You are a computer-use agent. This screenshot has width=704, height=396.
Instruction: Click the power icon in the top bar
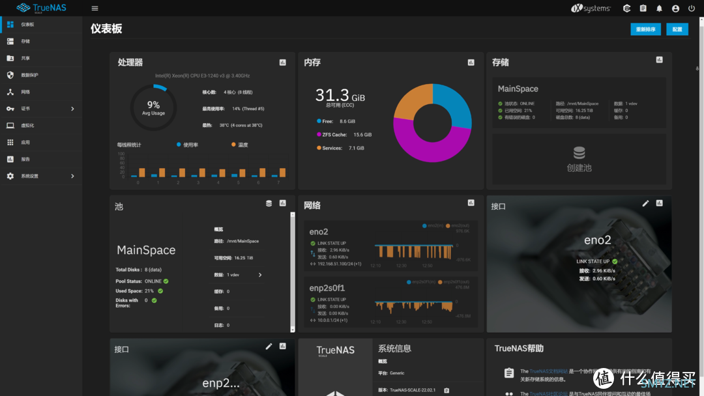692,8
